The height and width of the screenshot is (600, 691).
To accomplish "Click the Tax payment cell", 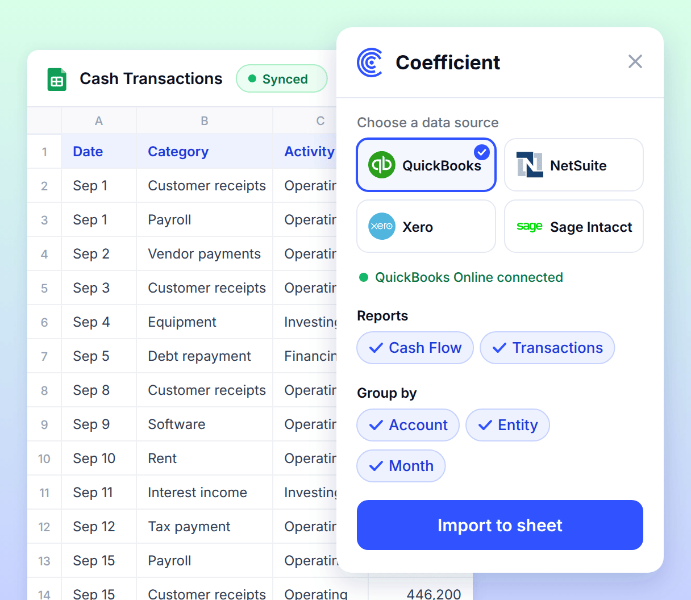I will [x=205, y=526].
